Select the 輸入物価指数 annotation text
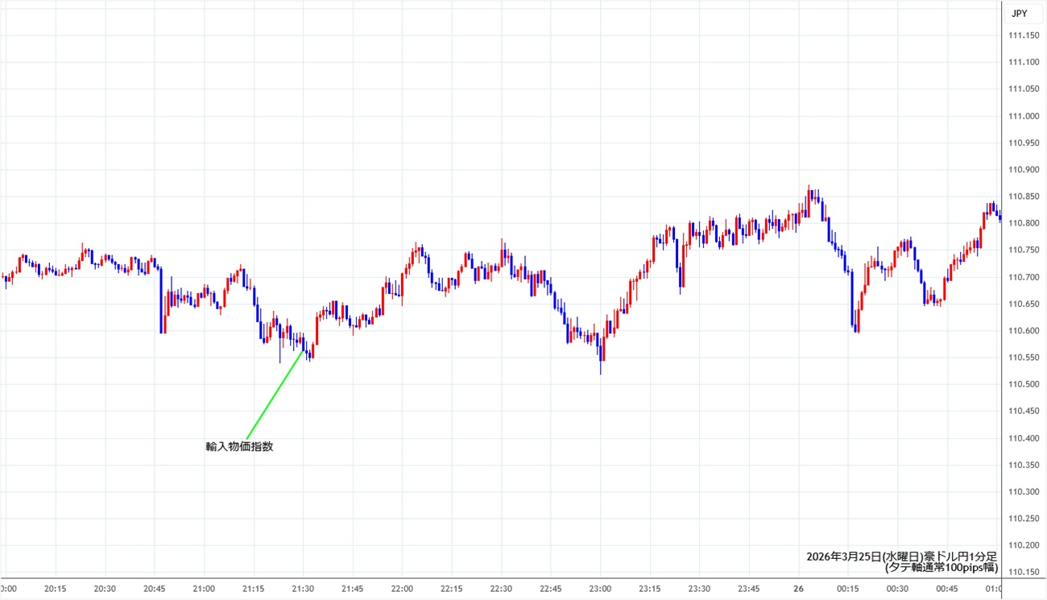The width and height of the screenshot is (1047, 600). [239, 446]
